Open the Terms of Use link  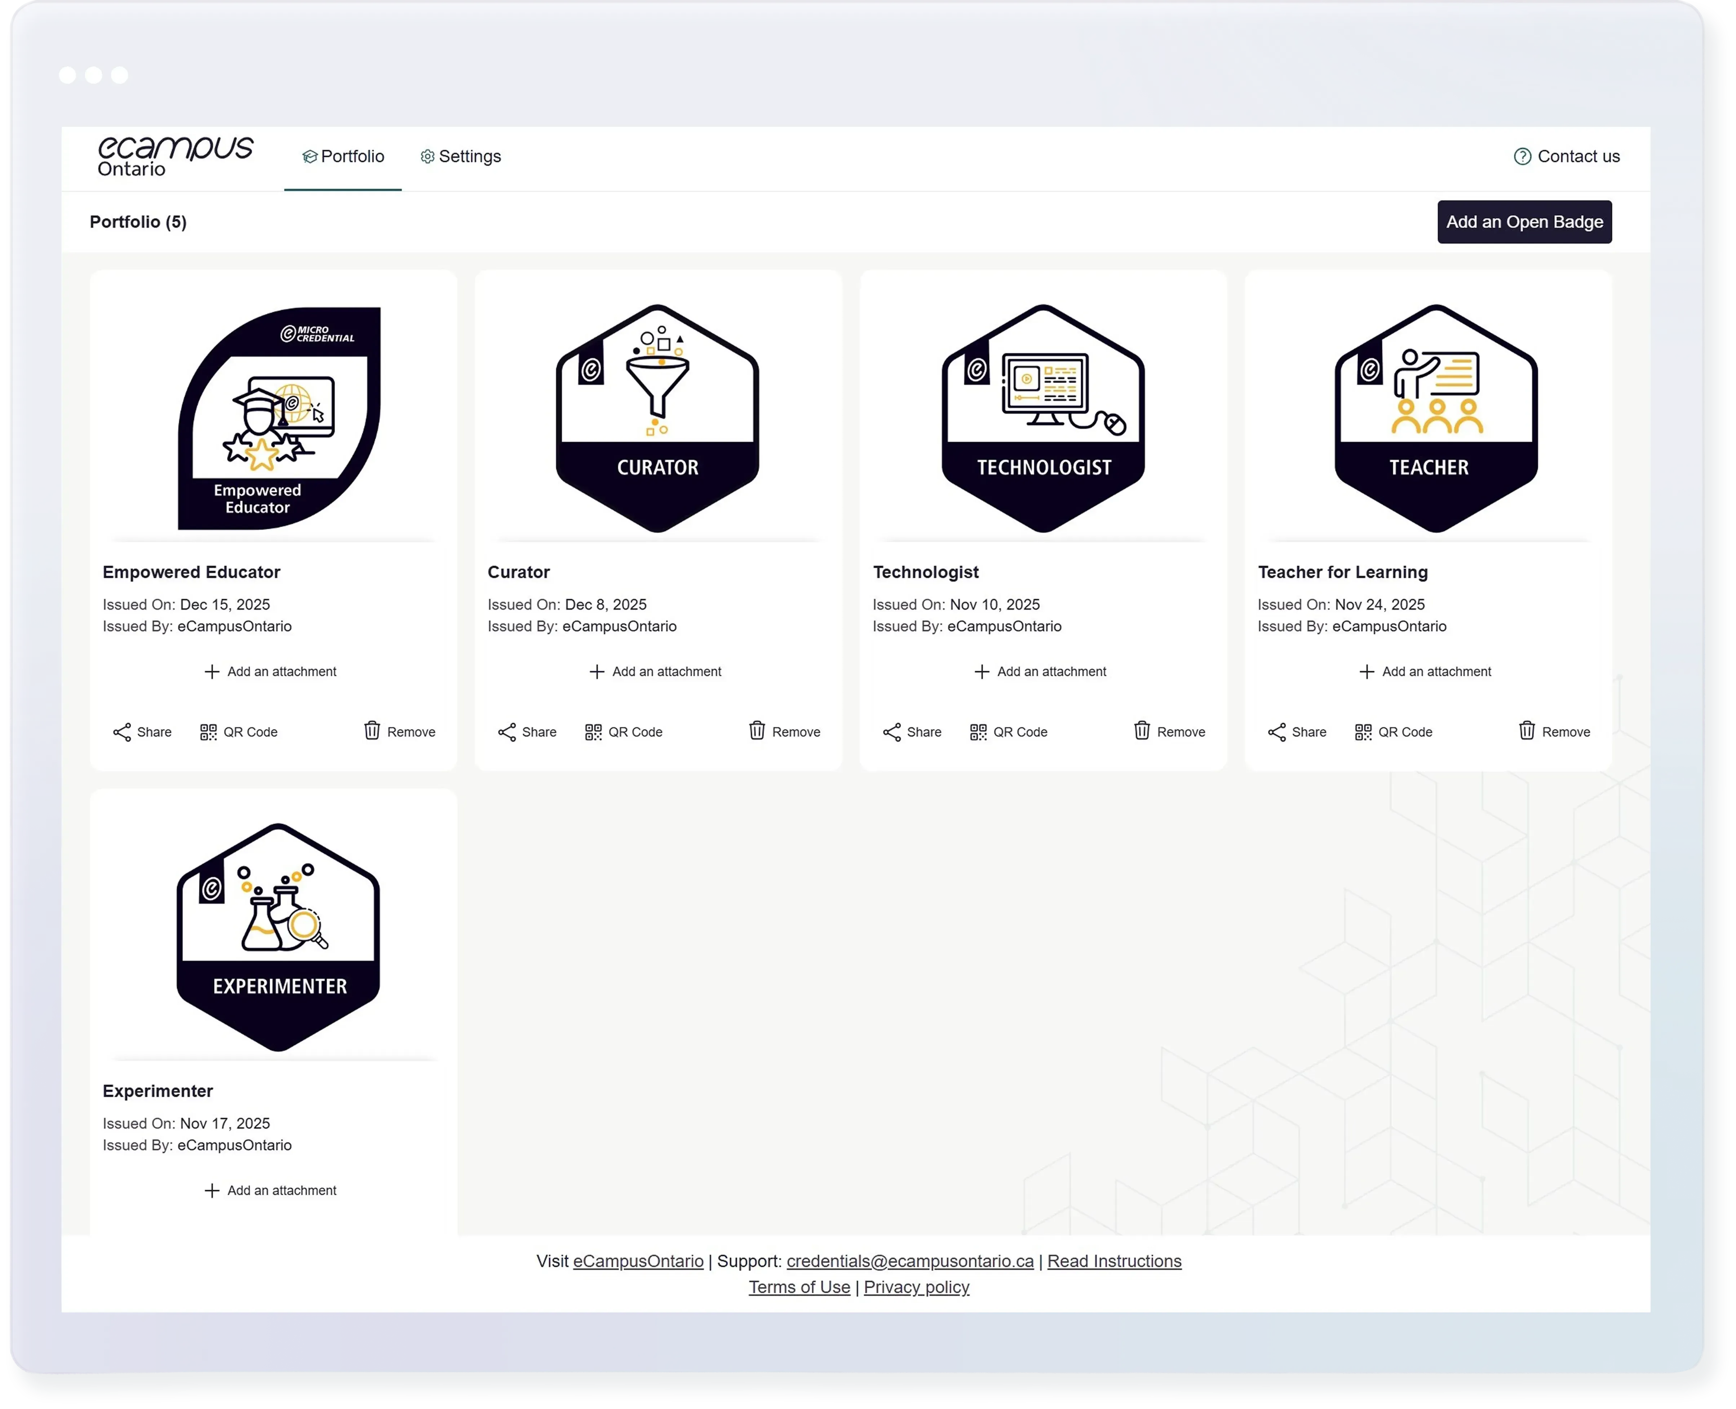click(x=799, y=1287)
